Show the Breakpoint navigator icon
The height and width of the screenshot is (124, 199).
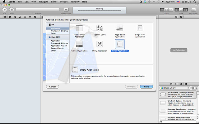click(x=30, y=17)
